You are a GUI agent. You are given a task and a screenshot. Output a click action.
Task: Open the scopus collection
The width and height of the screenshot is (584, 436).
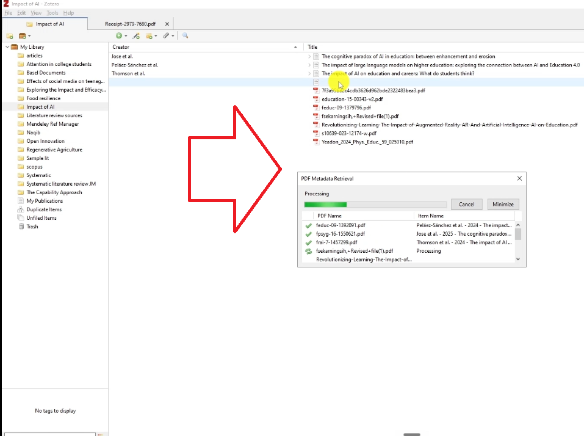point(34,167)
